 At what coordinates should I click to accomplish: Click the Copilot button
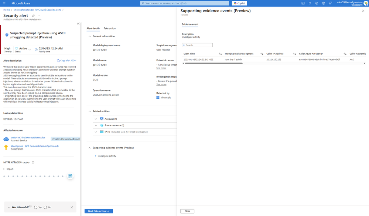(239, 3)
